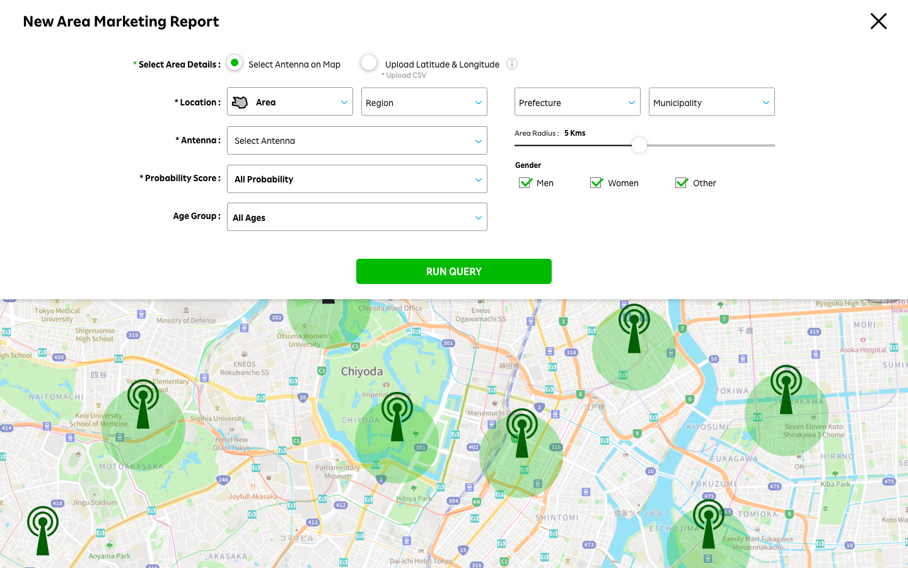Select the antenna icon near Jingu Stadium
This screenshot has height=568, width=908.
click(43, 530)
